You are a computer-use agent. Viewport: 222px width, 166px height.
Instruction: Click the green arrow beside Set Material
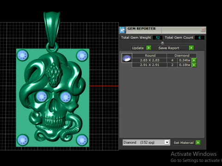(x=198, y=142)
